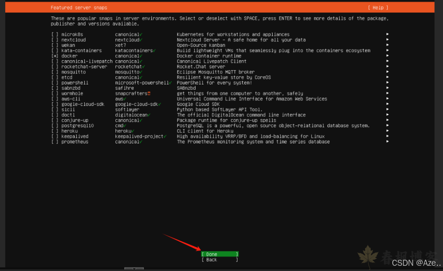
Task: Select the aws-cli snap checkbox
Action: tap(55, 99)
